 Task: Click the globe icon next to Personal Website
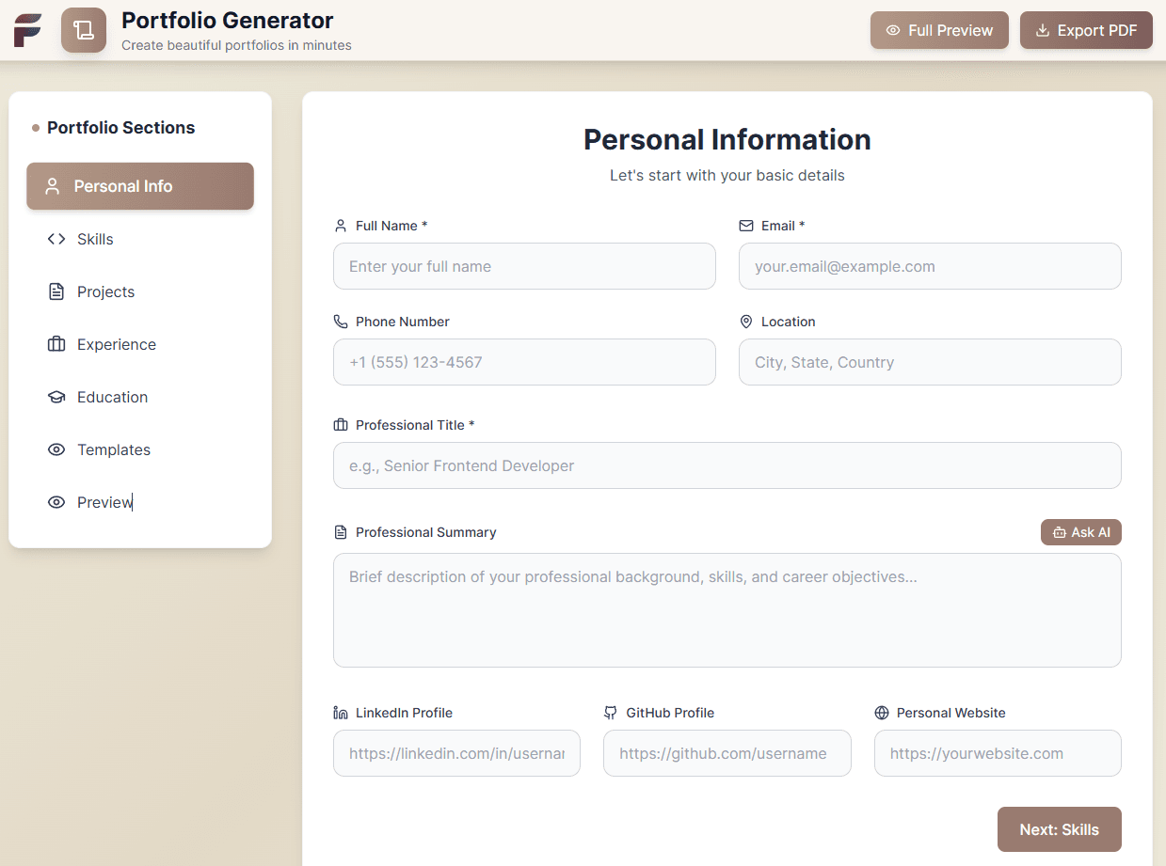click(x=882, y=713)
